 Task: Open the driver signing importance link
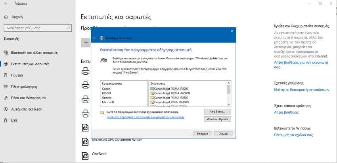[146, 118]
